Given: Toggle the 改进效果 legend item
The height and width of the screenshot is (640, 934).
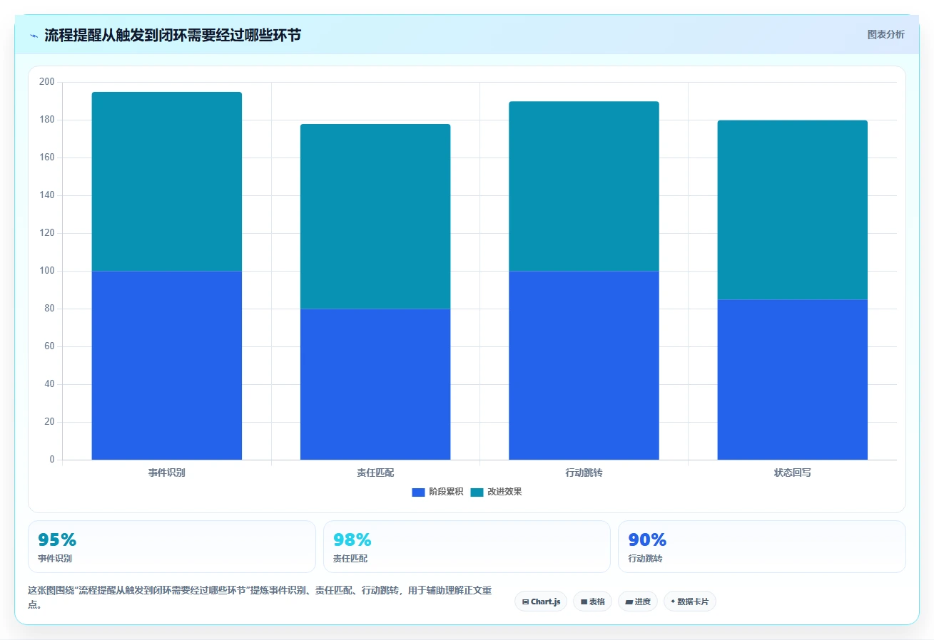Looking at the screenshot, I should click(496, 492).
